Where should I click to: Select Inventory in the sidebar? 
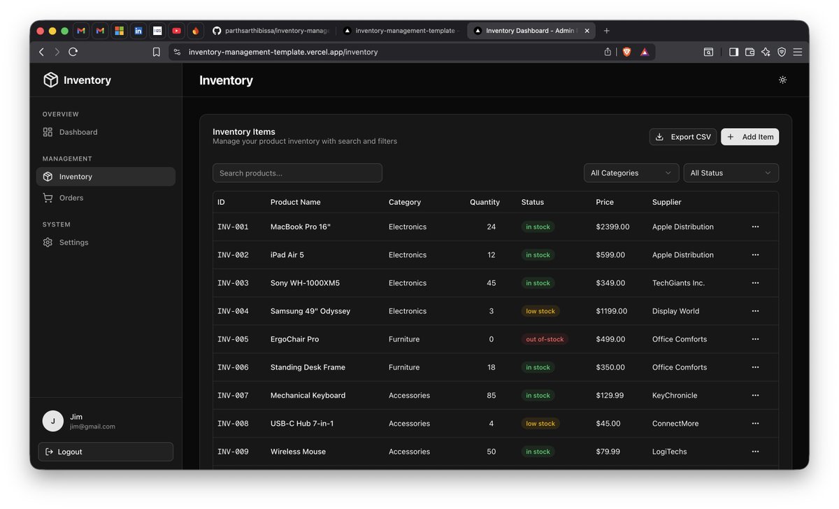pyautogui.click(x=106, y=177)
